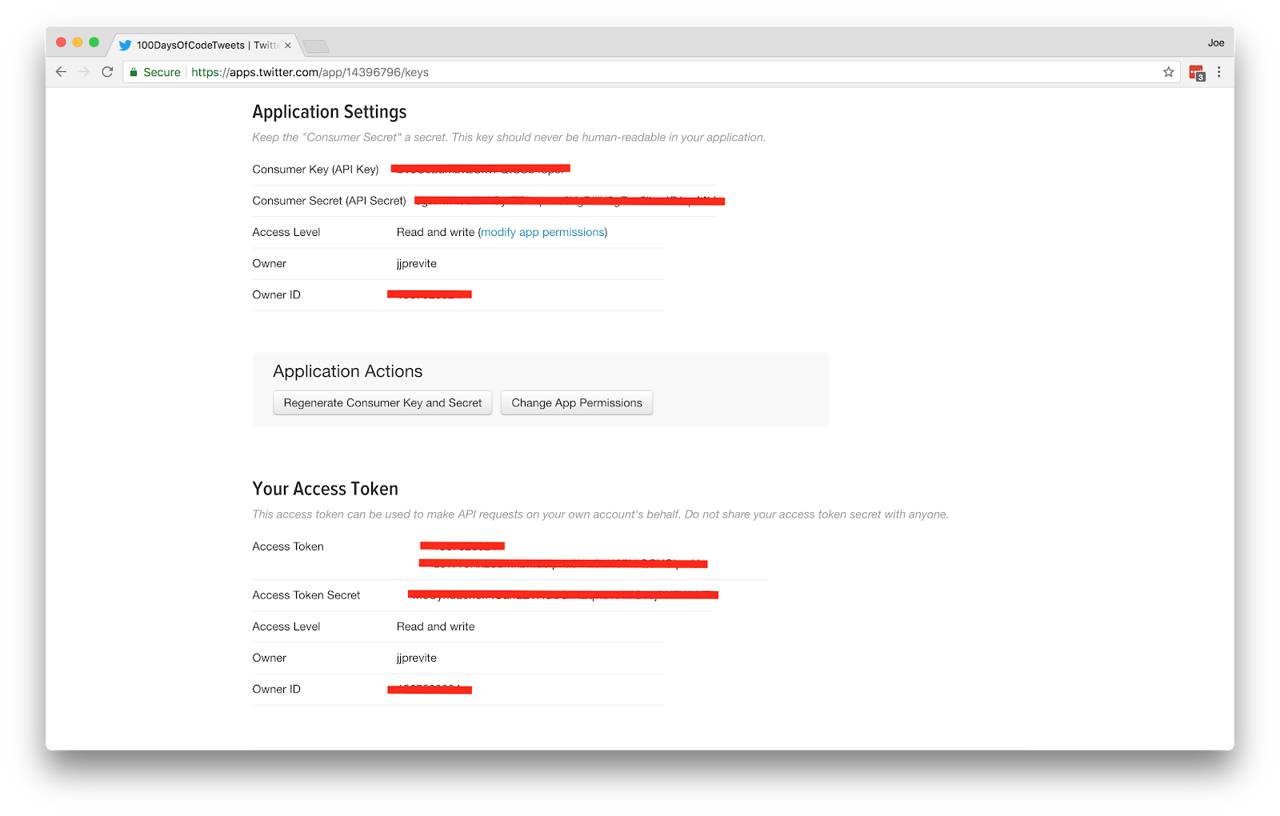This screenshot has height=816, width=1280.
Task: Select the 100DaysOfCodeTweets Twitter tab
Action: [x=205, y=45]
